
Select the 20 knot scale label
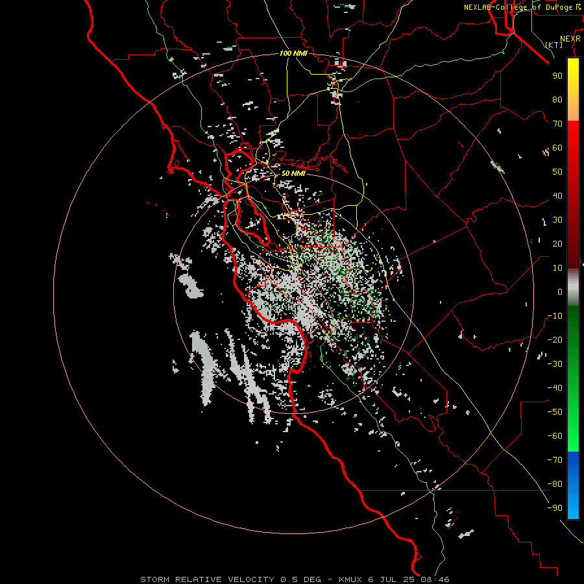pos(557,244)
